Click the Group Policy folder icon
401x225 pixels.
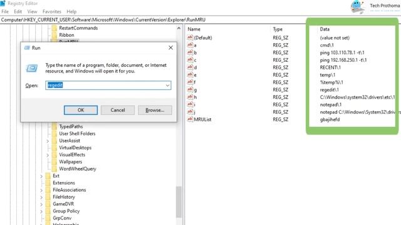coord(48,211)
